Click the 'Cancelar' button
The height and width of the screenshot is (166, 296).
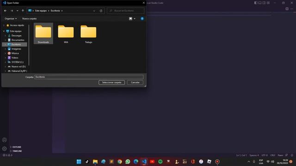tap(135, 83)
